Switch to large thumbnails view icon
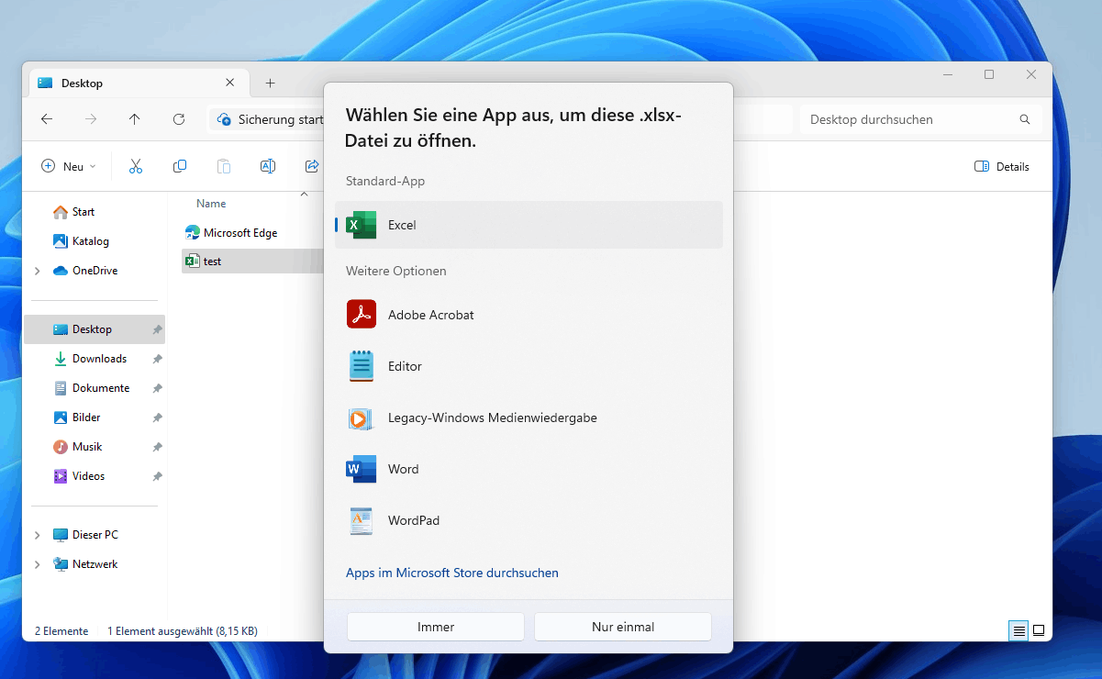 (1039, 630)
